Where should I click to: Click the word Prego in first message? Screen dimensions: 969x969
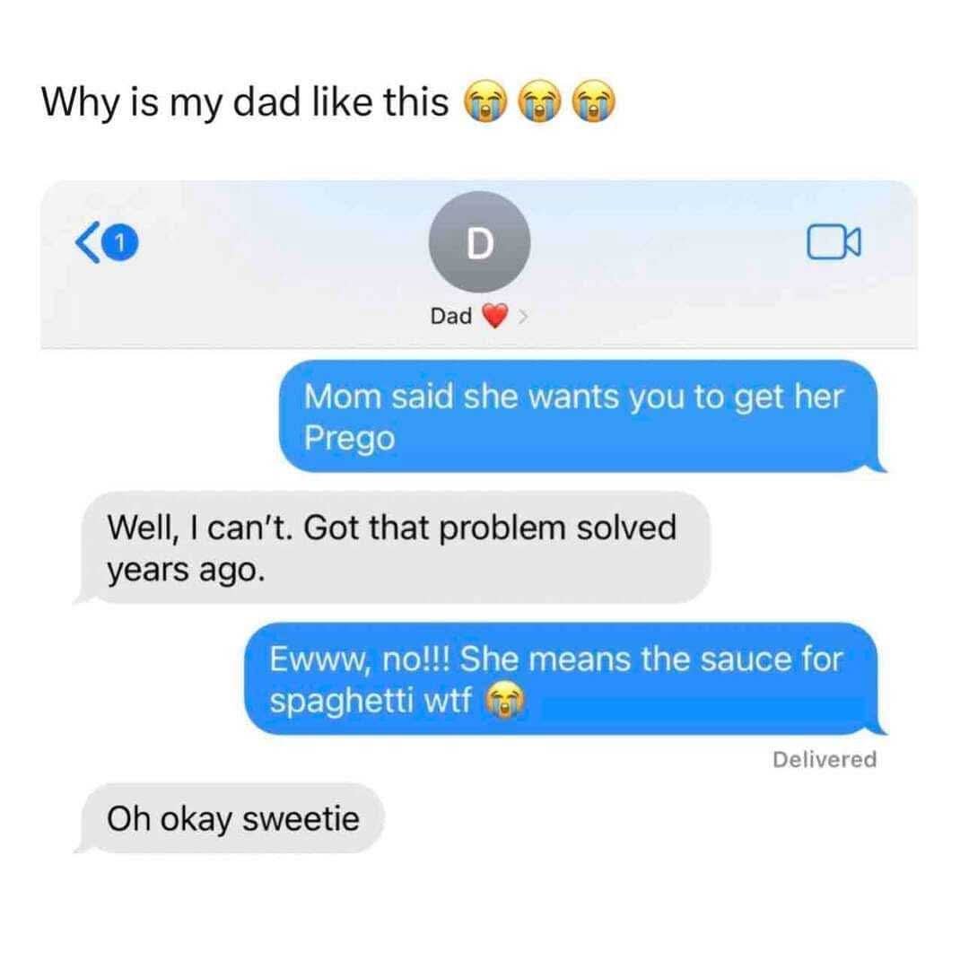click(x=349, y=439)
